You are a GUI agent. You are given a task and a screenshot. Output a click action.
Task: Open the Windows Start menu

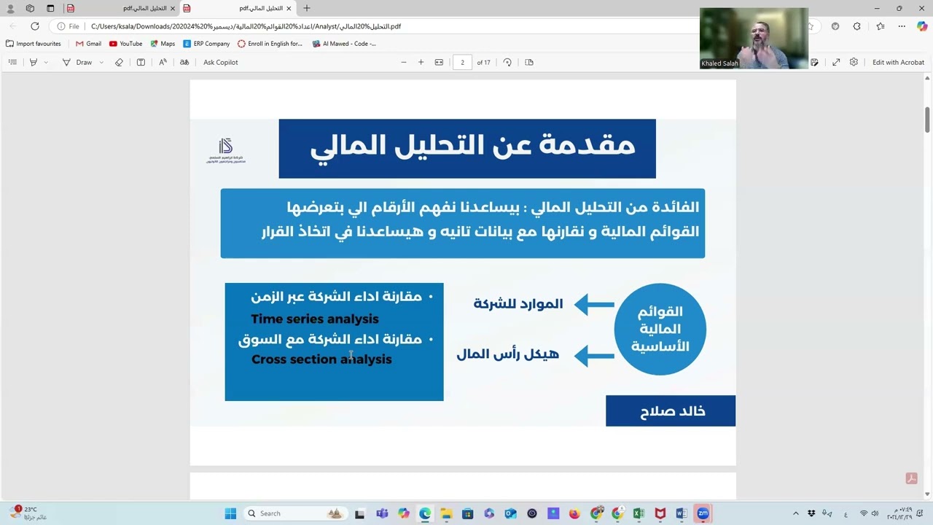[230, 513]
